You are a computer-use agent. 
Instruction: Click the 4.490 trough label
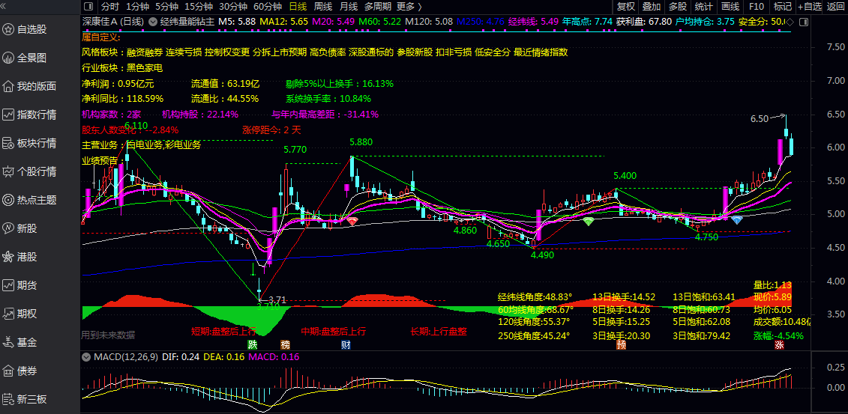pos(542,255)
